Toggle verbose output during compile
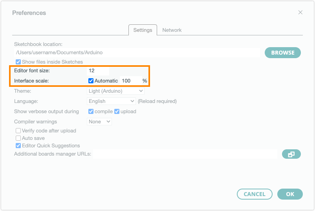315x211 pixels. point(91,112)
